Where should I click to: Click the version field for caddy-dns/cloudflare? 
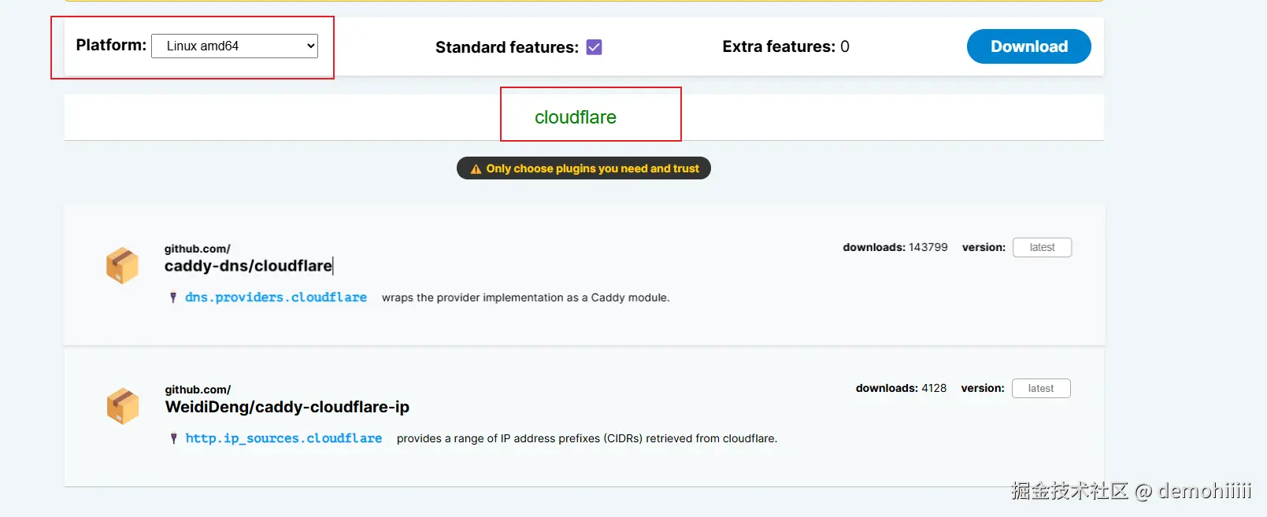1042,247
